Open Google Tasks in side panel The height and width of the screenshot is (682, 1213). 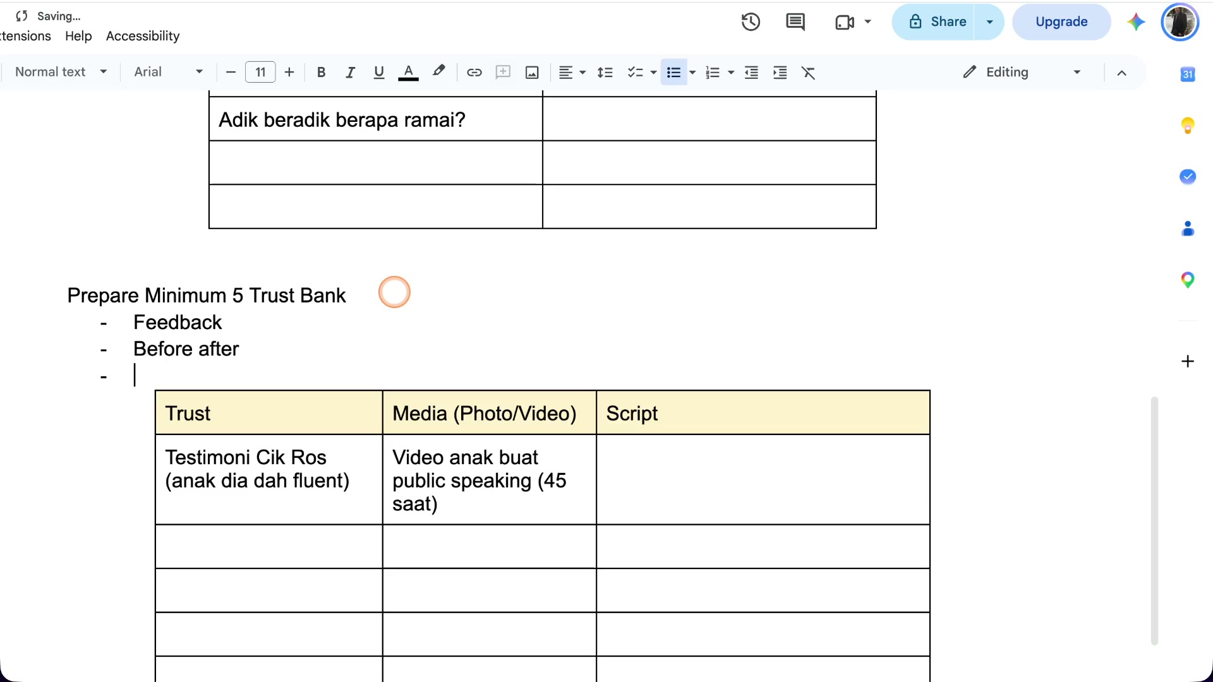(x=1188, y=177)
